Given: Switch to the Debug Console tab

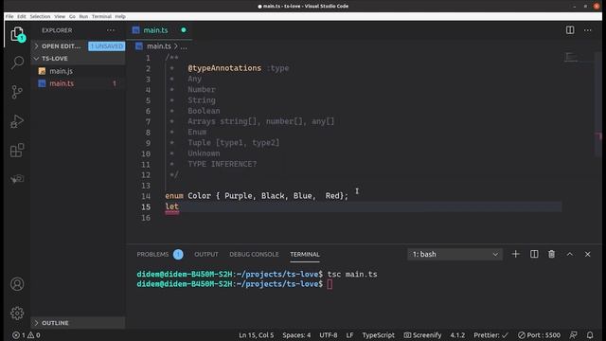Looking at the screenshot, I should 254,255.
